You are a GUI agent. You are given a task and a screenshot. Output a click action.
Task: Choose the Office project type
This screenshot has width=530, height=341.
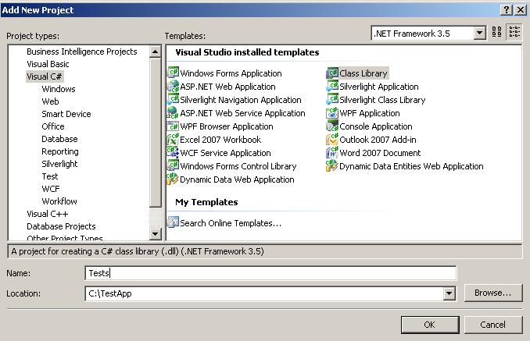(x=53, y=126)
